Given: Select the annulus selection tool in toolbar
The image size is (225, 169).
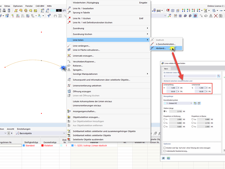Looking at the screenshot, I should click(x=26, y=10).
